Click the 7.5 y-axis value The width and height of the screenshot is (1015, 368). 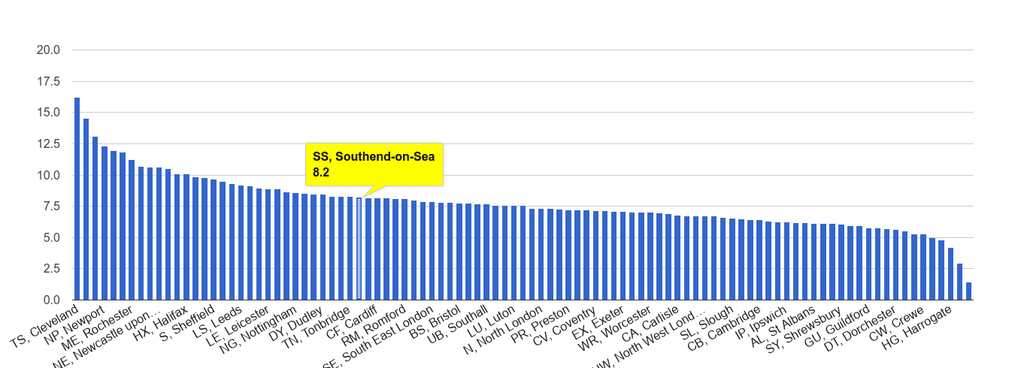pyautogui.click(x=51, y=207)
